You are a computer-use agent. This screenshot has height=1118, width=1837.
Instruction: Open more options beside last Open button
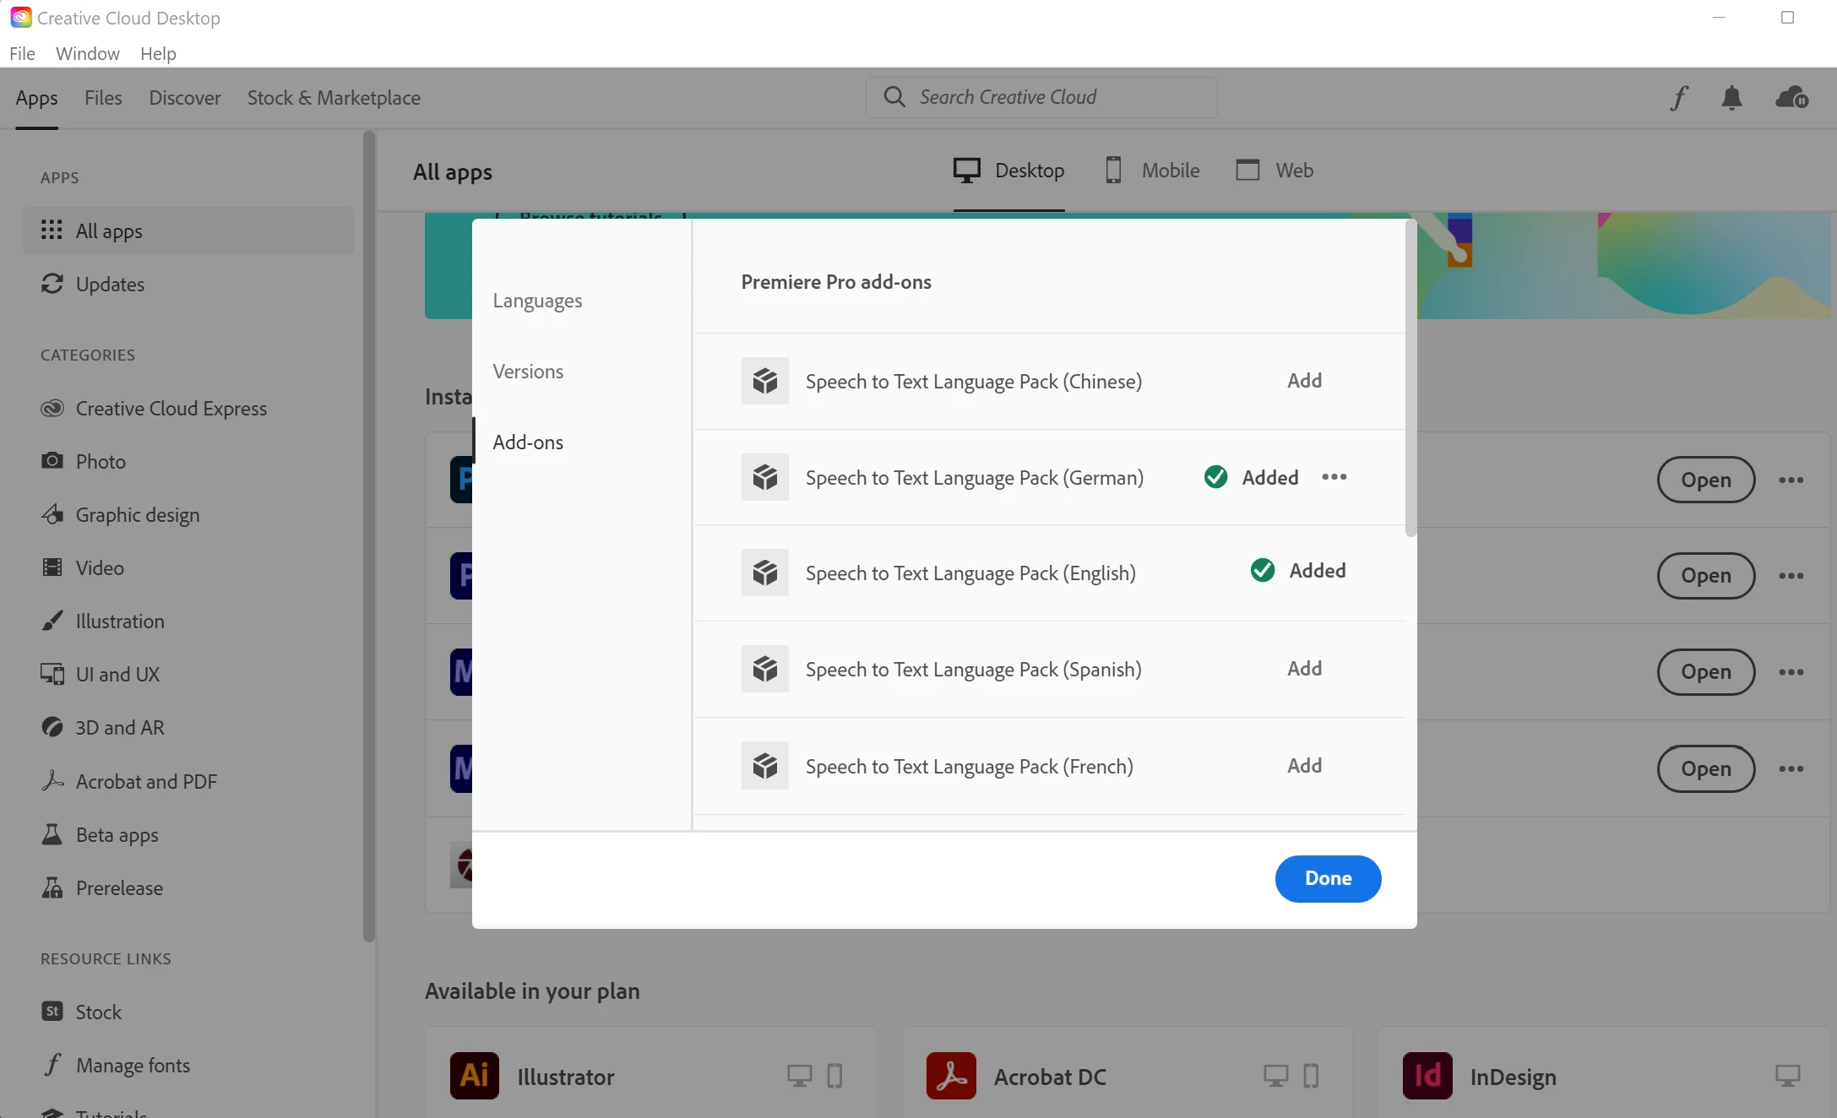(x=1791, y=769)
